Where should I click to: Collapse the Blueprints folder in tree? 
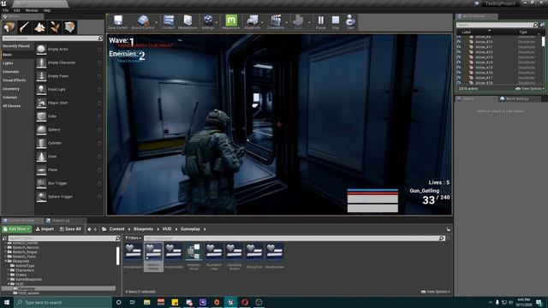tap(6, 261)
